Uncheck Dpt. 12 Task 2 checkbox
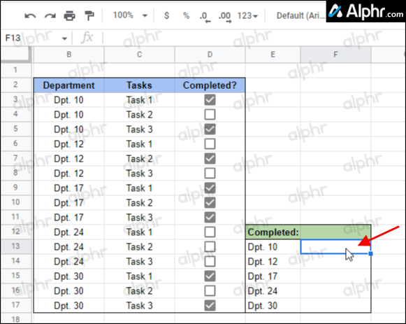Viewport: 406px width, 324px height. point(210,158)
